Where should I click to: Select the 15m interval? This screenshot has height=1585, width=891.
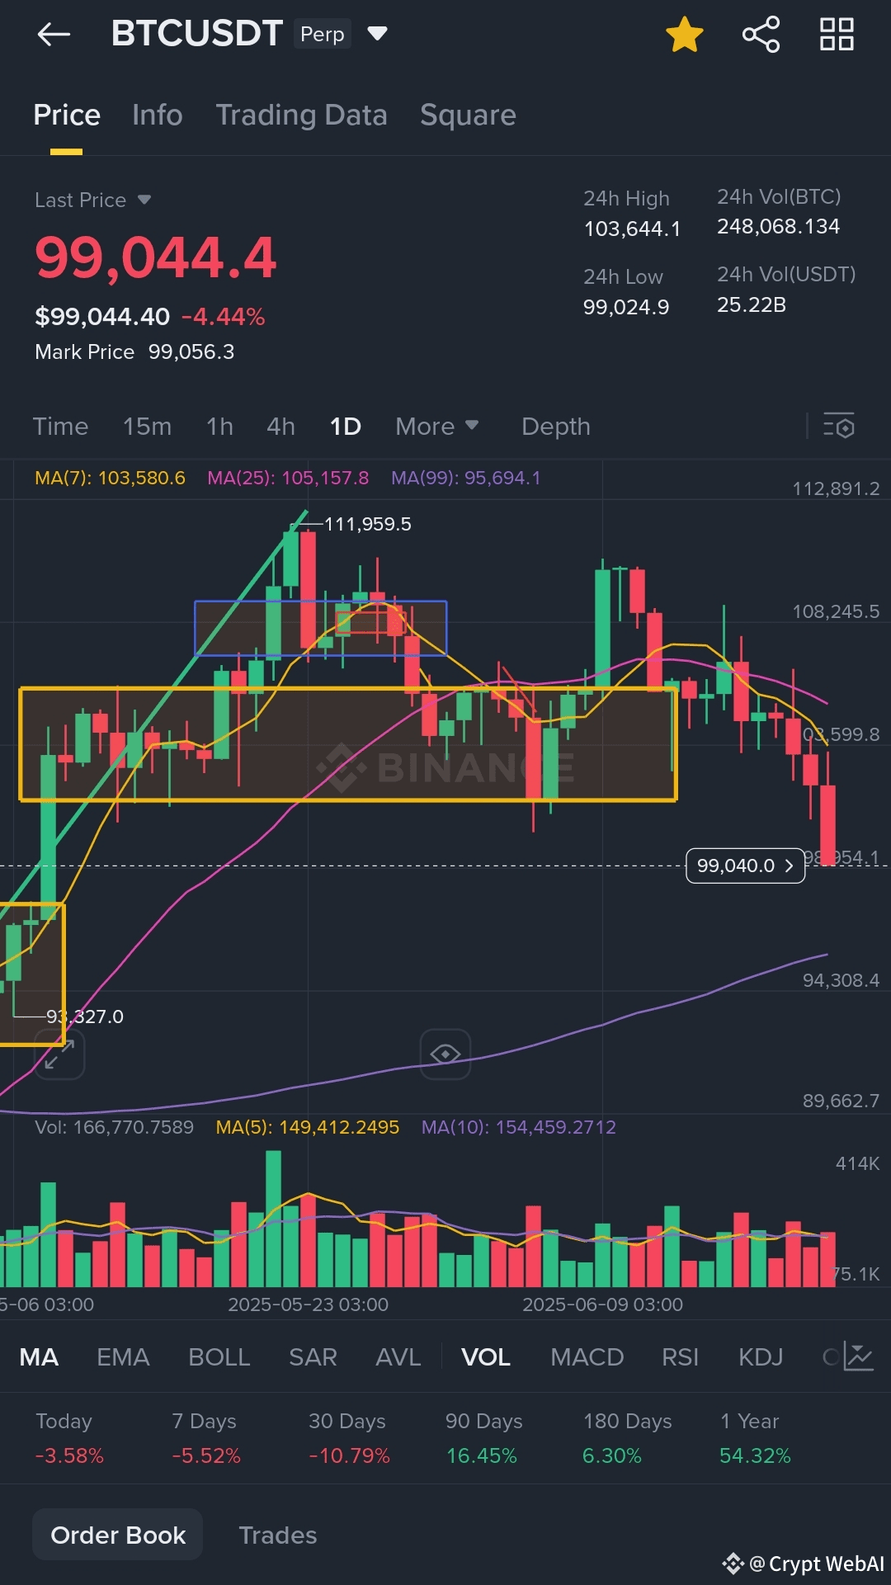coord(147,427)
